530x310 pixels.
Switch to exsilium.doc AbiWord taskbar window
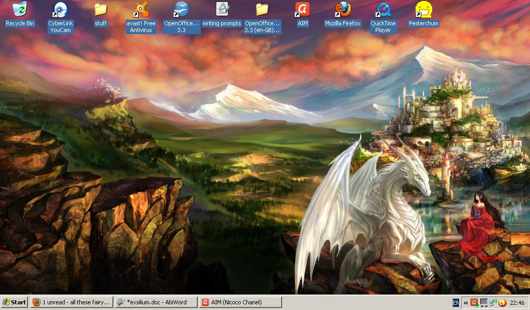click(x=156, y=302)
